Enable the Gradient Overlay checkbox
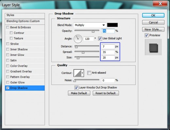This screenshot has height=130, width=170. click(x=8, y=71)
